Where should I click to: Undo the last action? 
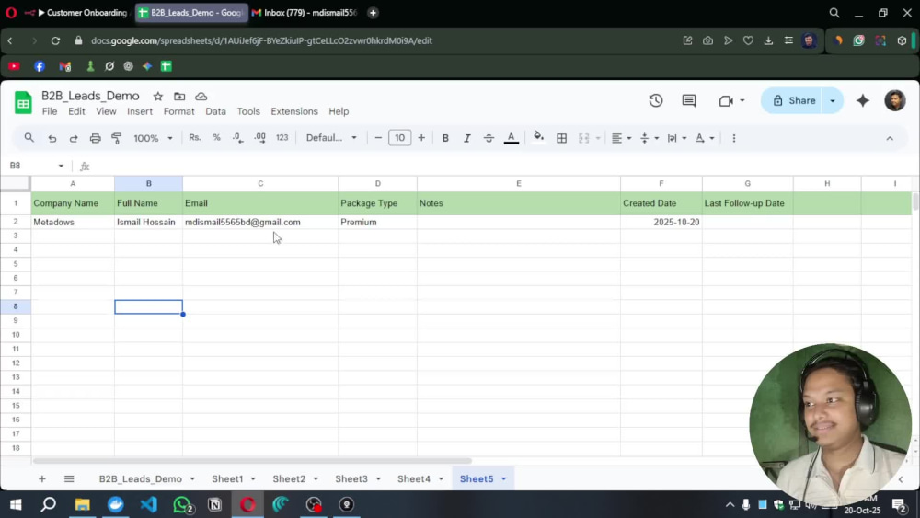52,138
